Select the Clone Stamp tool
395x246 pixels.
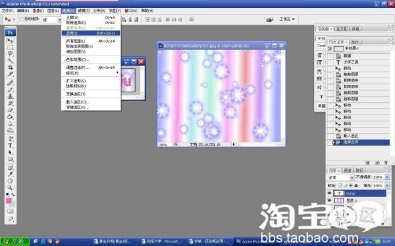pos(10,96)
